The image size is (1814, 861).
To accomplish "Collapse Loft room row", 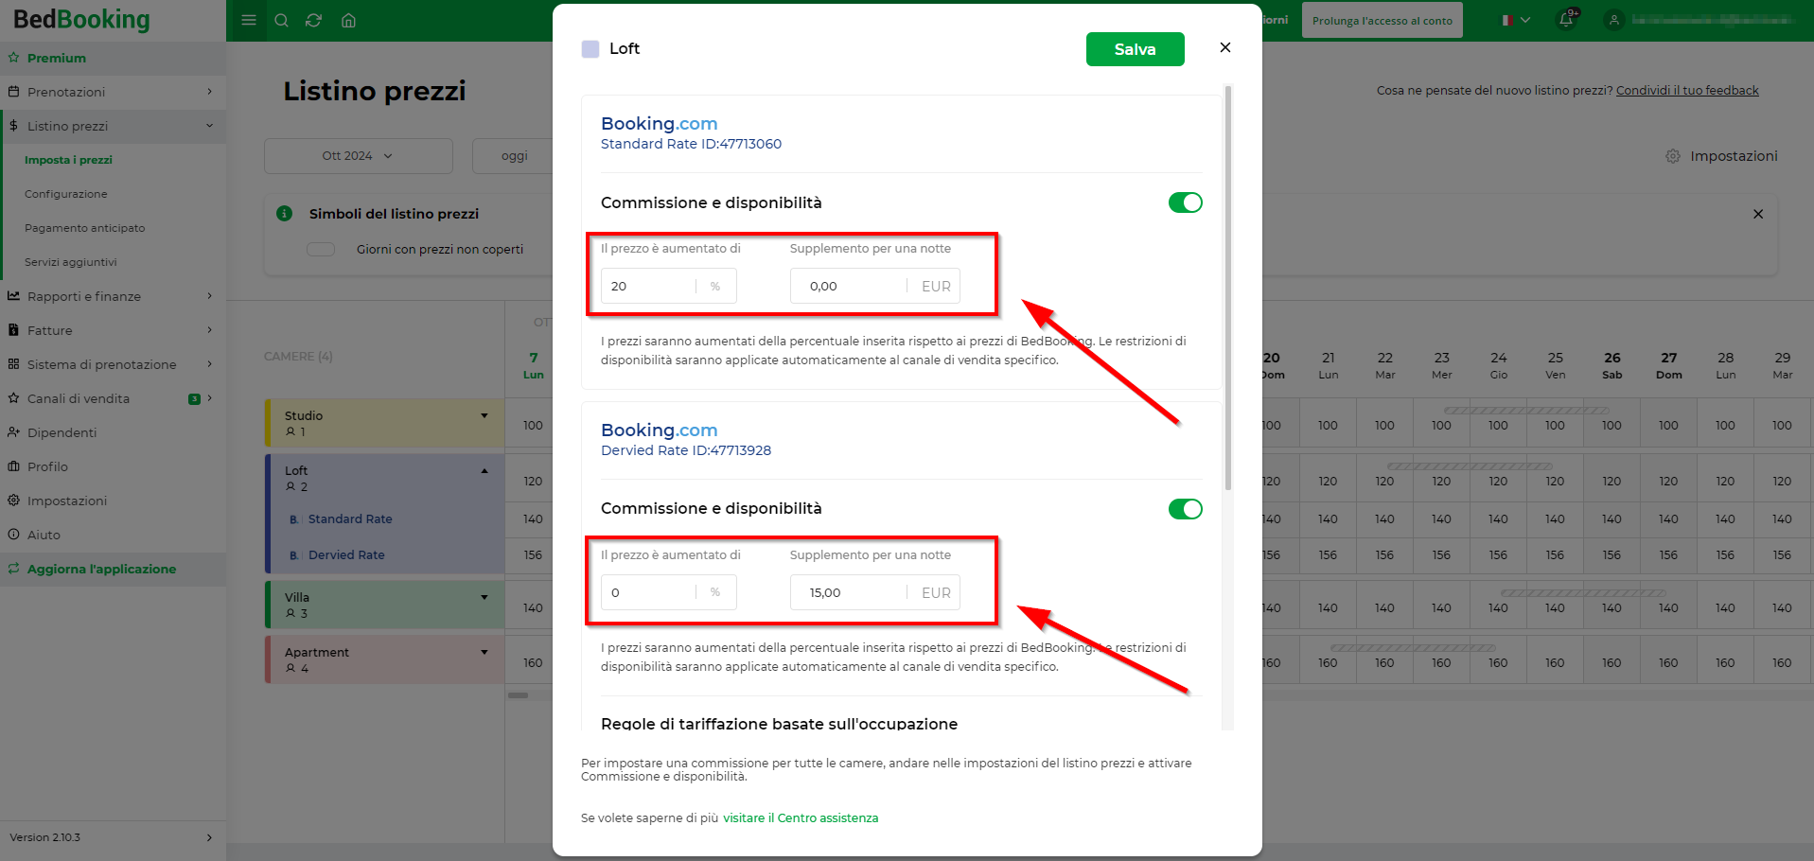I will click(484, 470).
